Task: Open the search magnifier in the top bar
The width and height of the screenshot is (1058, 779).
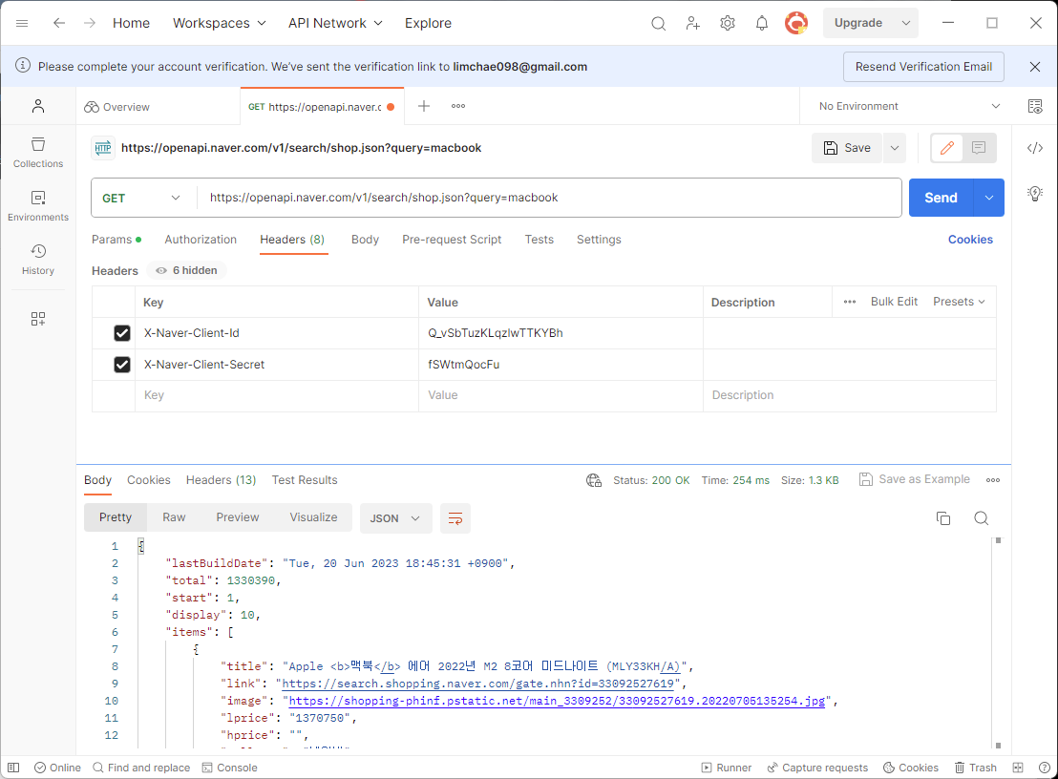Action: [659, 24]
